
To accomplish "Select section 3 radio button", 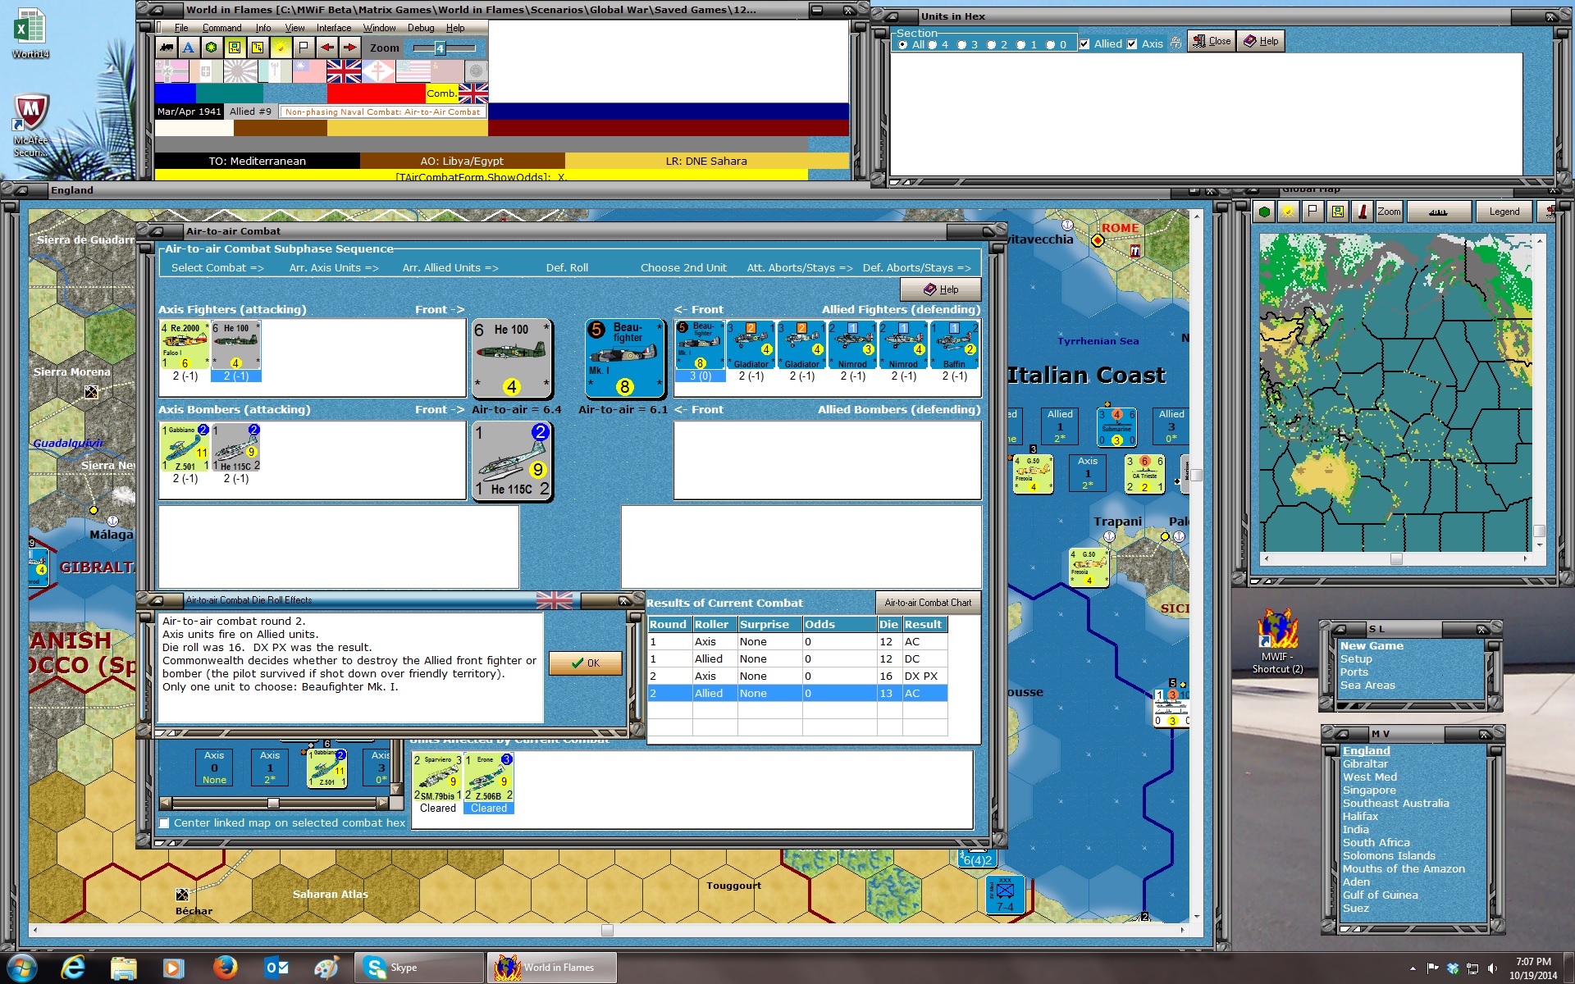I will point(962,44).
